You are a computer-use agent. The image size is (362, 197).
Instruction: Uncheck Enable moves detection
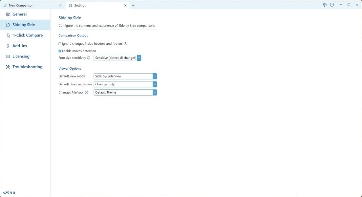click(60, 51)
